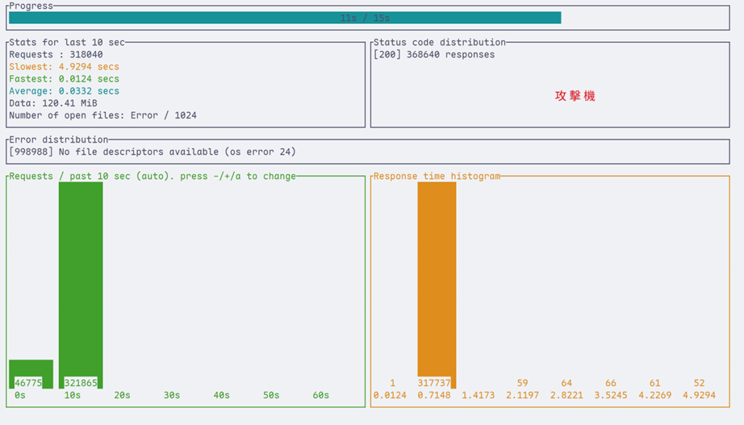Select the Requests : 318040 stat line
Screen dimensions: 744x425
point(56,55)
